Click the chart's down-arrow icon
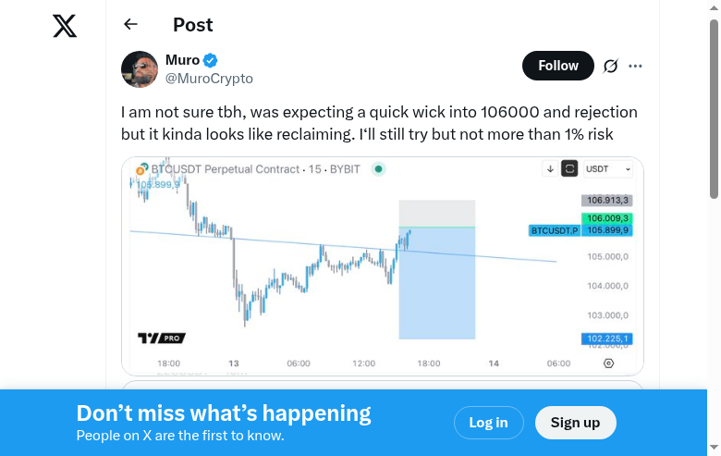 [x=550, y=169]
